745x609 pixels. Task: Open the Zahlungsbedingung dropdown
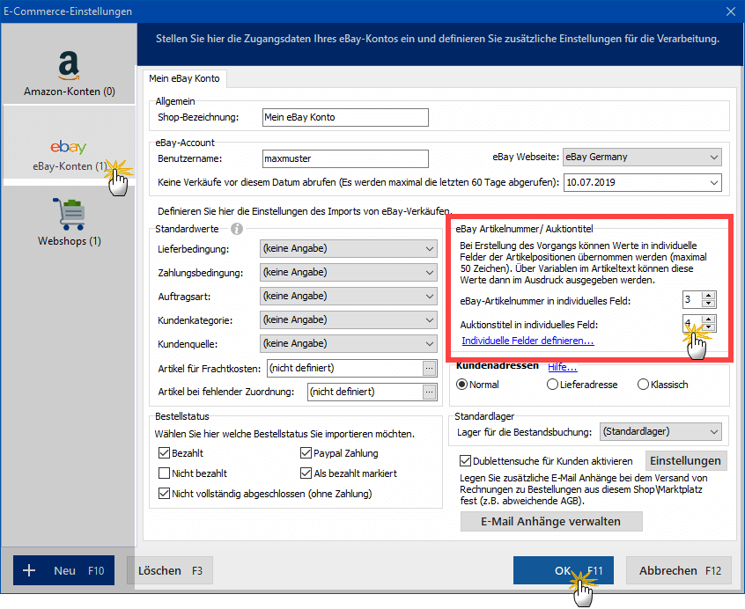(x=348, y=273)
